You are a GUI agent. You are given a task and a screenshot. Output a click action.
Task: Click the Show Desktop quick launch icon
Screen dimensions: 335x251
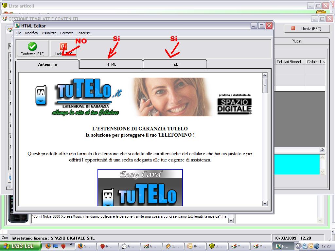(56, 246)
